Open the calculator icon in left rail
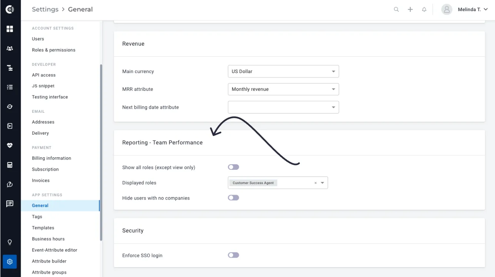 tap(10, 165)
